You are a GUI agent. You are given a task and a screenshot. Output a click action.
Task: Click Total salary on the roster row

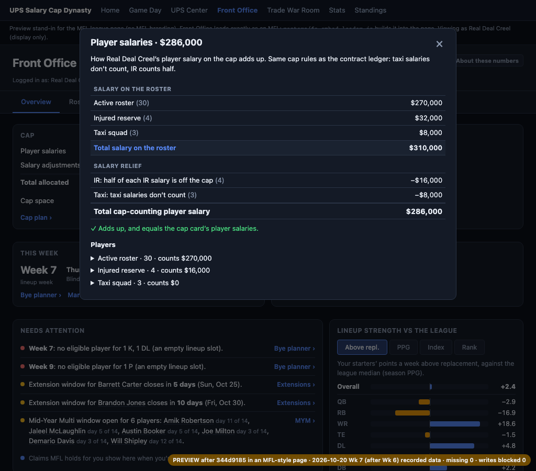[x=267, y=148]
